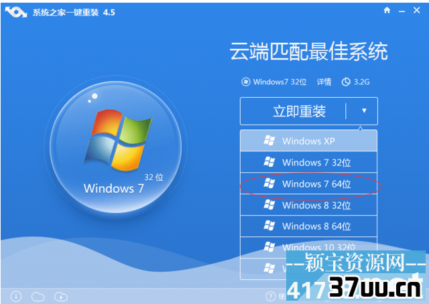Click Windows flag icon on Windows 7 32位 row
Image resolution: width=429 pixels, height=304 pixels.
click(269, 162)
